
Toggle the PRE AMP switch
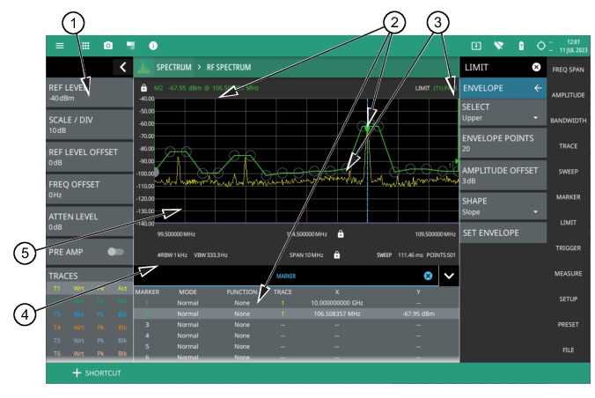point(113,251)
